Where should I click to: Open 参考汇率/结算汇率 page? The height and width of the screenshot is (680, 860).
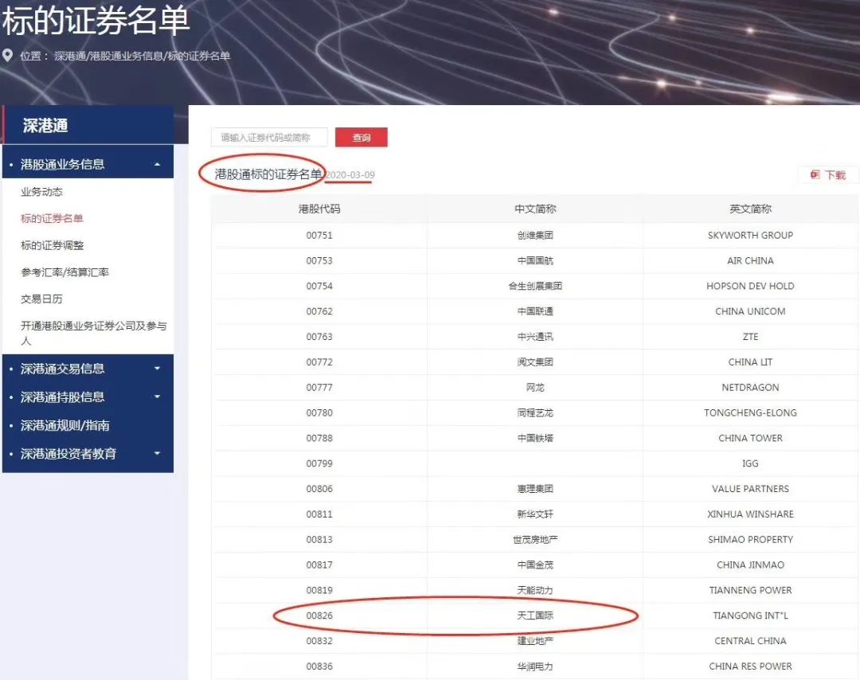pyautogui.click(x=64, y=272)
